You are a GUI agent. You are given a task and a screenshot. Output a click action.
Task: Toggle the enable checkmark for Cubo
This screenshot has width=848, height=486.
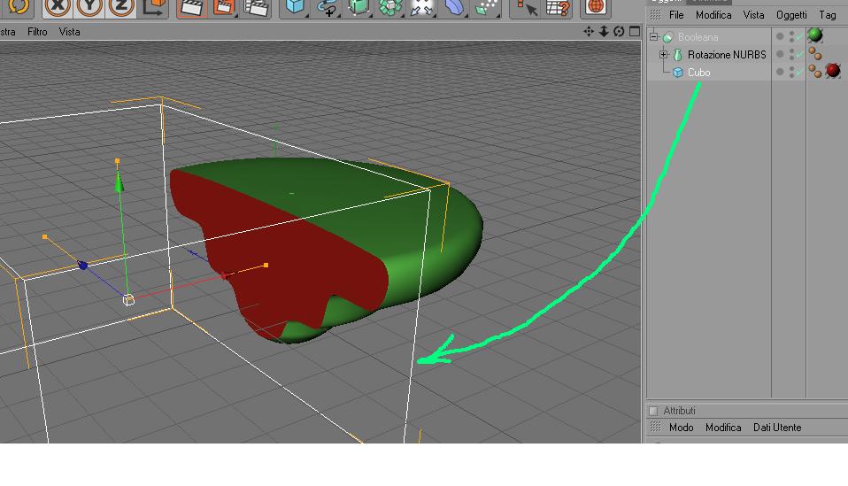tap(799, 72)
